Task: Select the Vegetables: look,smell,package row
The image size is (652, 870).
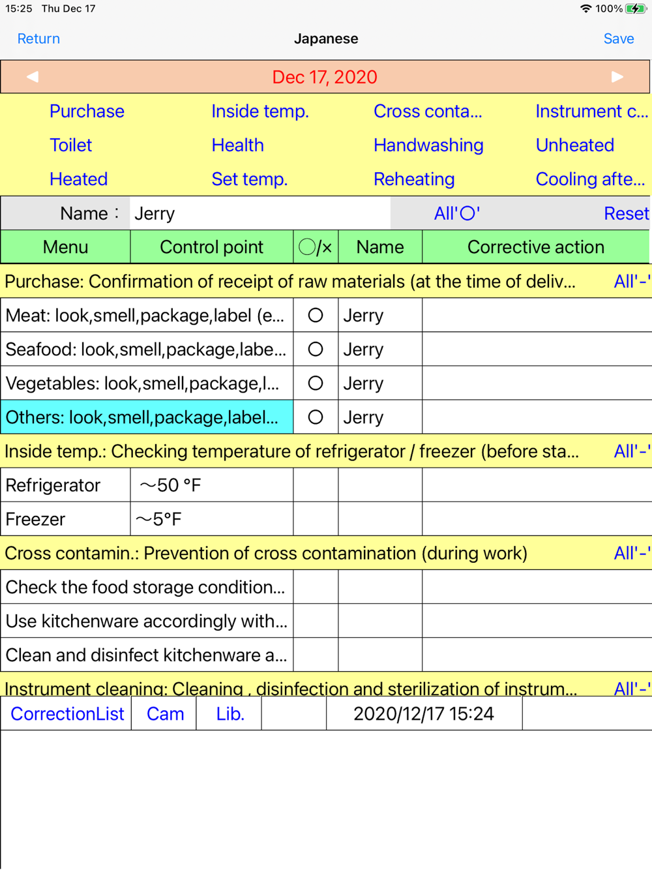Action: pyautogui.click(x=147, y=383)
